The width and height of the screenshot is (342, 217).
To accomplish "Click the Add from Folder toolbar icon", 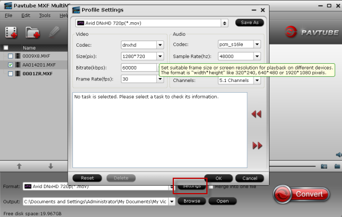I will click(32, 32).
